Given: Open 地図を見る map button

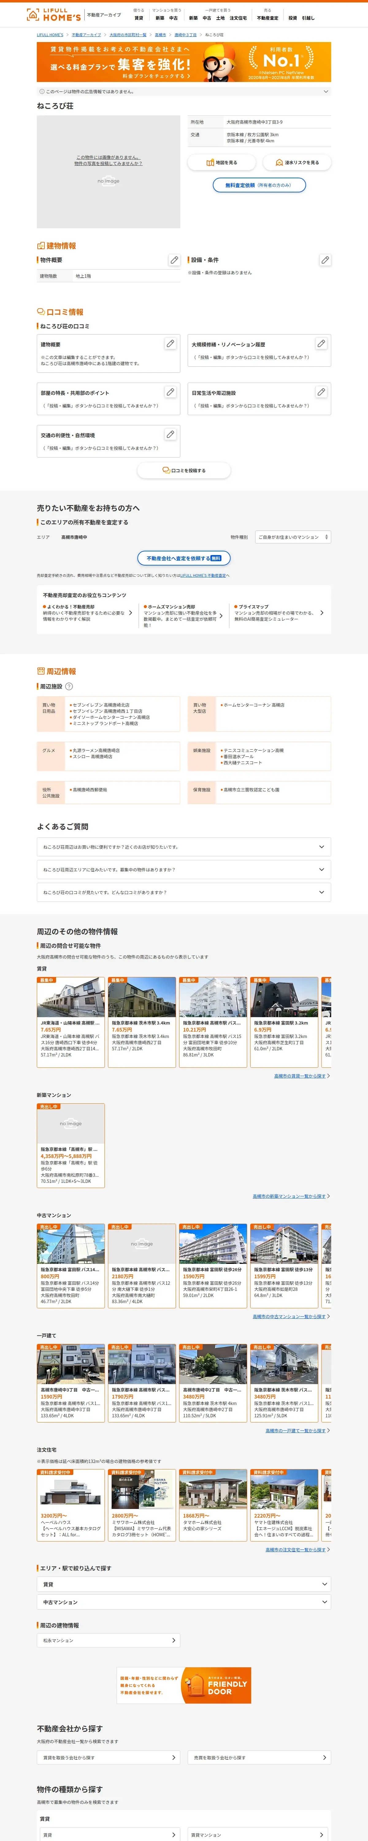Looking at the screenshot, I should click(x=221, y=162).
